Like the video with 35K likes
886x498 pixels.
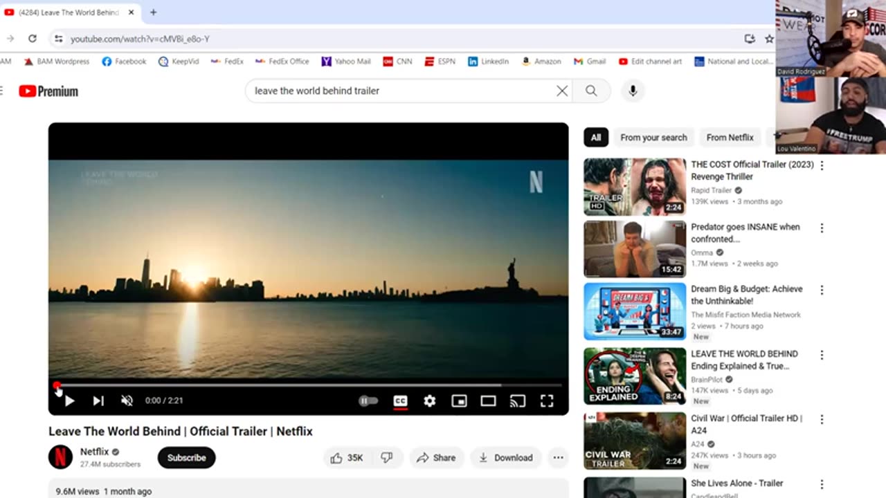[347, 458]
